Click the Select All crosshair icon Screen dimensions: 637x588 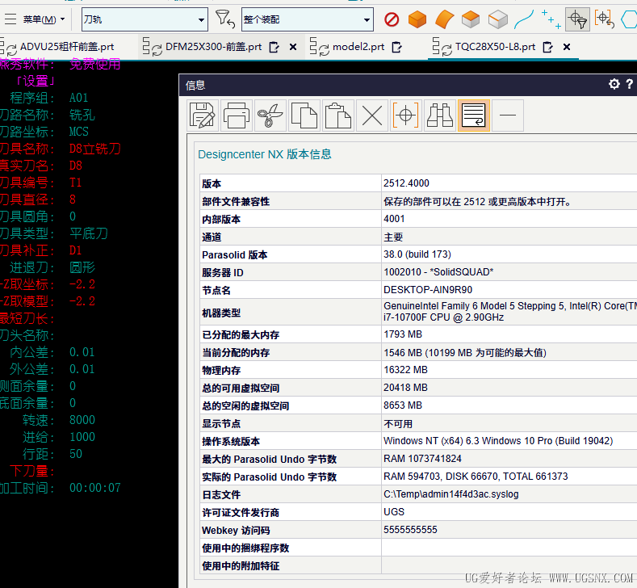(406, 115)
